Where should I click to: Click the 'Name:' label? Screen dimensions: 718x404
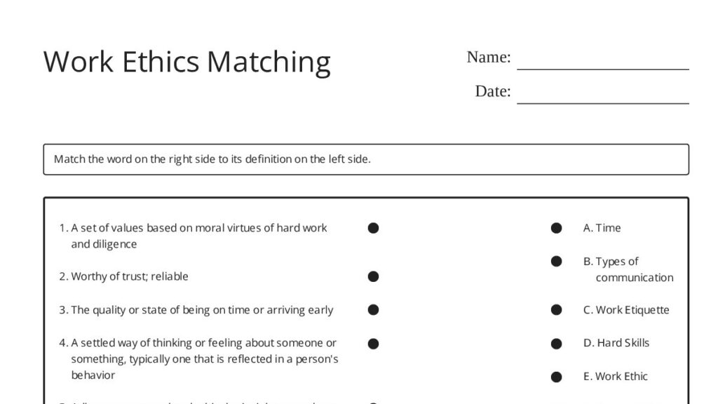[x=489, y=58]
